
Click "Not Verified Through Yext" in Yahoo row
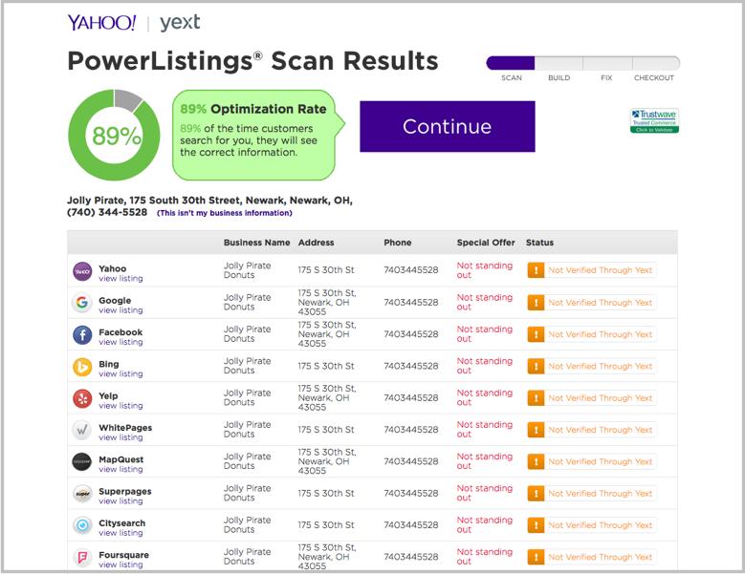[600, 270]
